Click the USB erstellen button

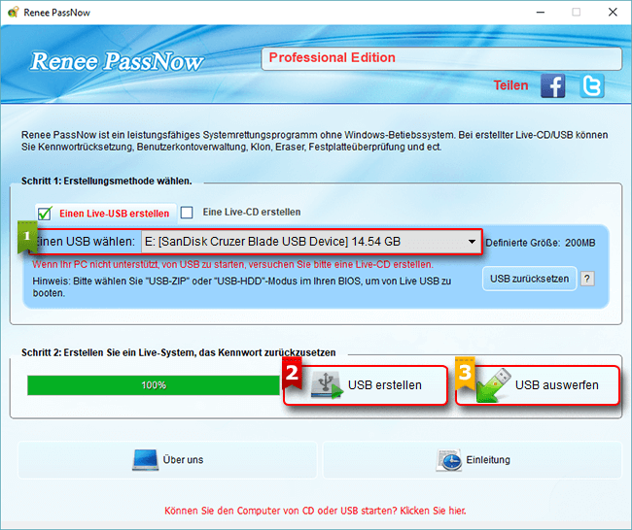pyautogui.click(x=366, y=385)
